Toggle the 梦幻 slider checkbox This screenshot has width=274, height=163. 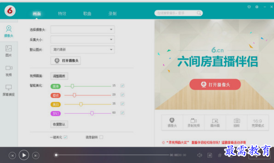(122, 113)
